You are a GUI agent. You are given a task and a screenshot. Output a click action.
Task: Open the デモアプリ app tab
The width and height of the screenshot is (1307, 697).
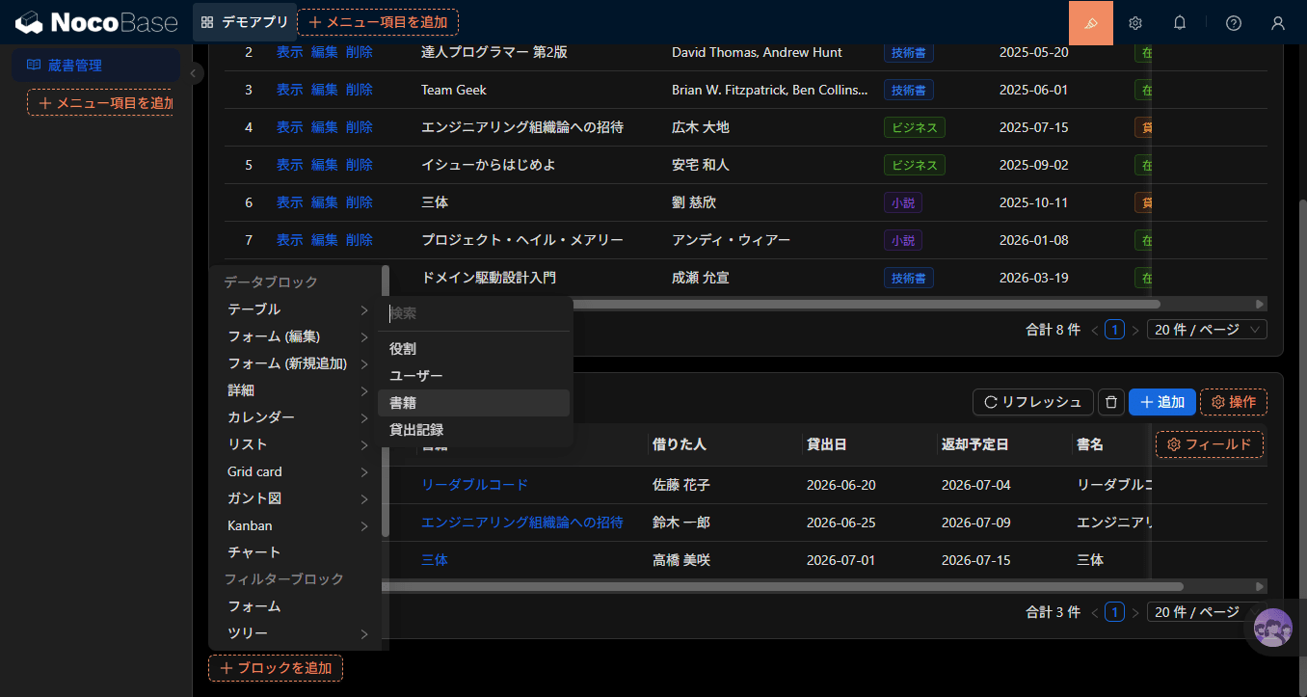243,22
